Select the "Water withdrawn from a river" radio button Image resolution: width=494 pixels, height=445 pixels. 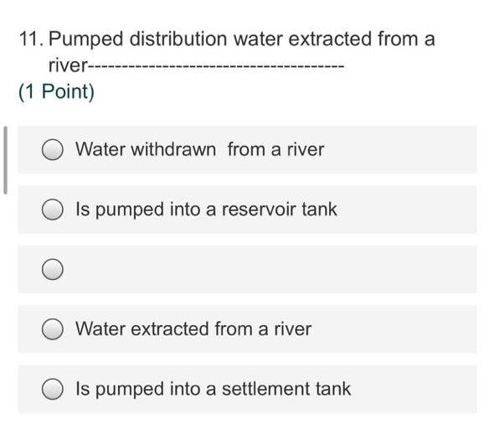52,149
